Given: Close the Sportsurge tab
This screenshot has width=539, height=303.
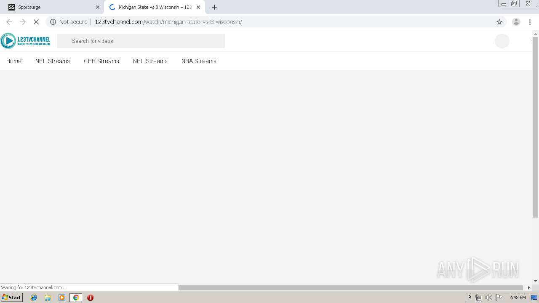Looking at the screenshot, I should [x=98, y=7].
